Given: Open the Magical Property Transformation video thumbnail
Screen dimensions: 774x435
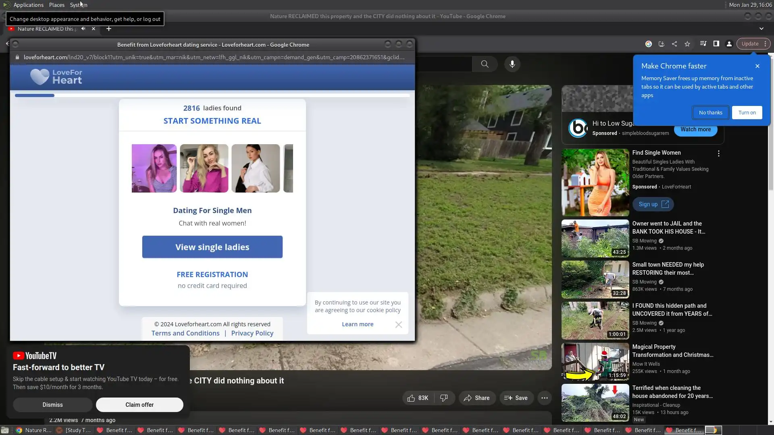Looking at the screenshot, I should [595, 361].
